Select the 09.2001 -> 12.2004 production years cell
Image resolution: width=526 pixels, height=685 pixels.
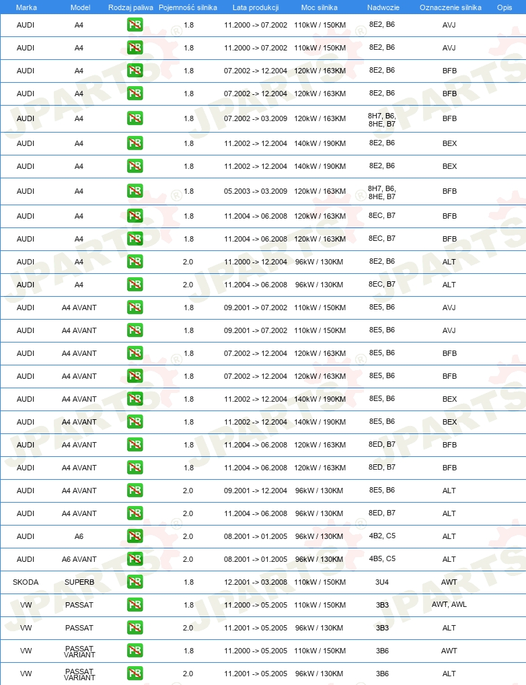pyautogui.click(x=256, y=491)
